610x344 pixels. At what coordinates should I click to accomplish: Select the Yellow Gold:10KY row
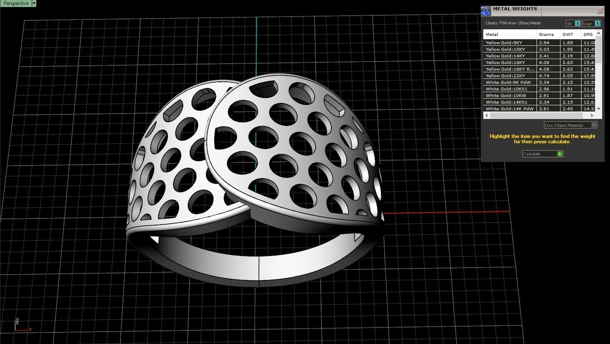540,49
